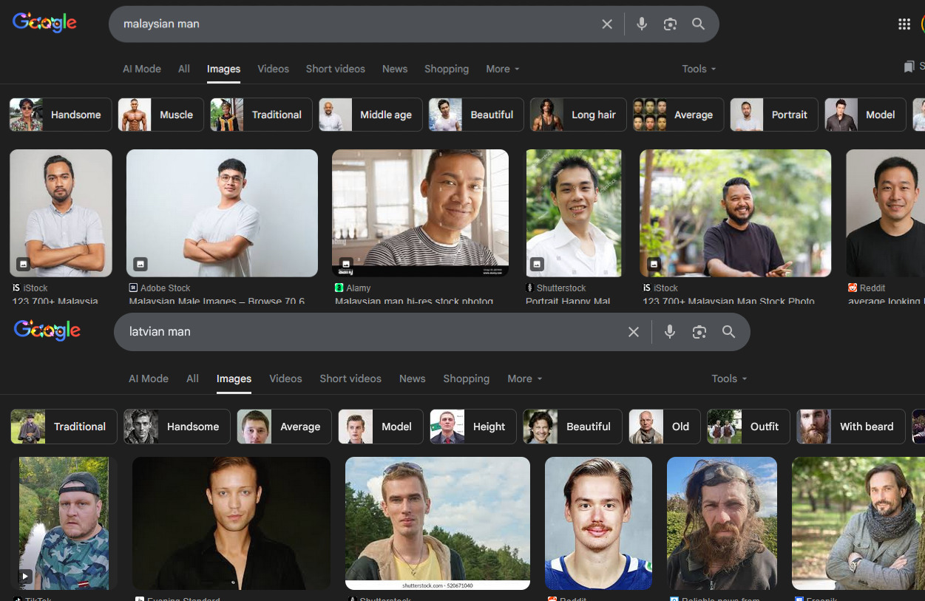Screen dimensions: 925x601
Task: Filter Latvian results by Model chip
Action: [x=381, y=427]
